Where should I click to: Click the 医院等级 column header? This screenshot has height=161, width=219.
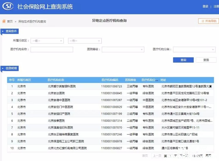click(x=131, y=80)
